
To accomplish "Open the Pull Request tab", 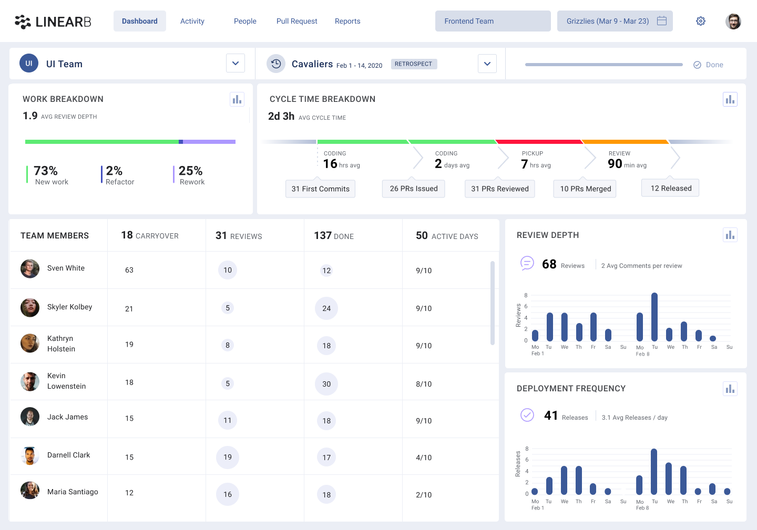I will [296, 21].
